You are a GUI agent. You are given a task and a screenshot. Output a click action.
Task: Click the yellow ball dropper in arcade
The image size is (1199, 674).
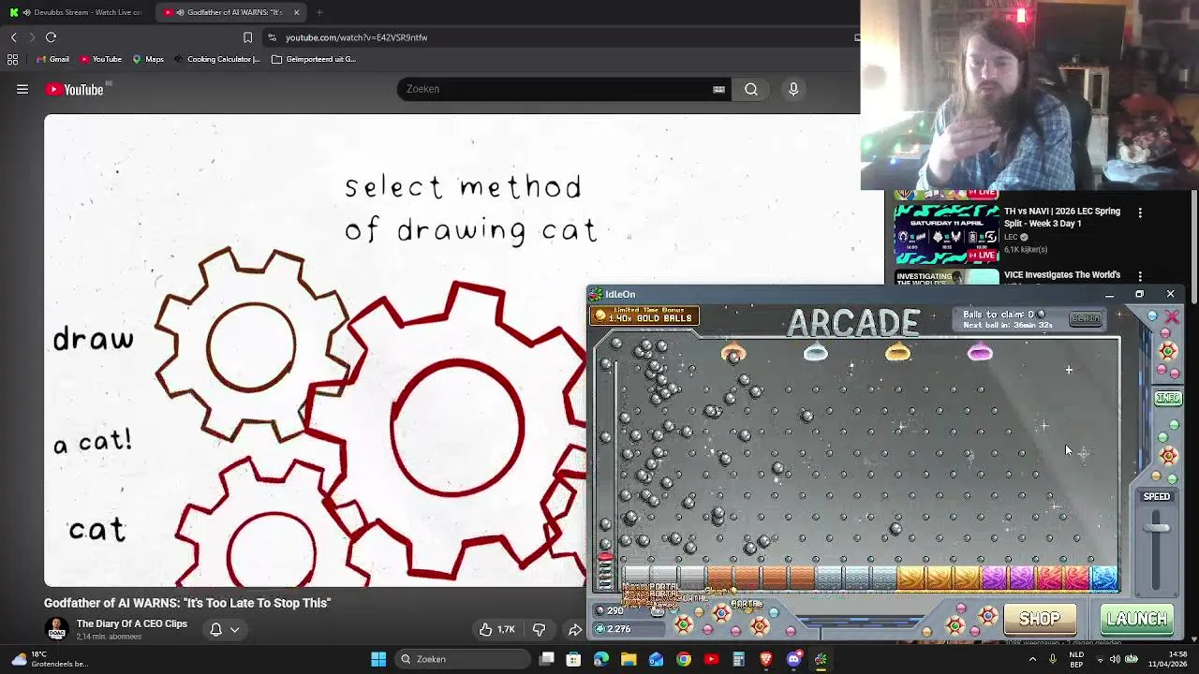(x=897, y=353)
